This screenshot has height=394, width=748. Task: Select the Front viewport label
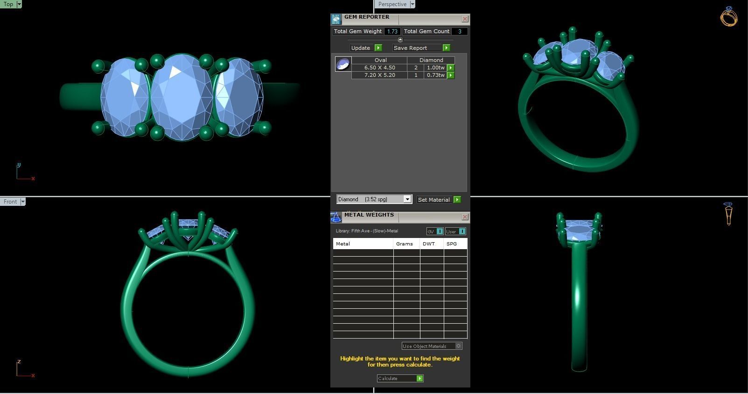point(10,202)
